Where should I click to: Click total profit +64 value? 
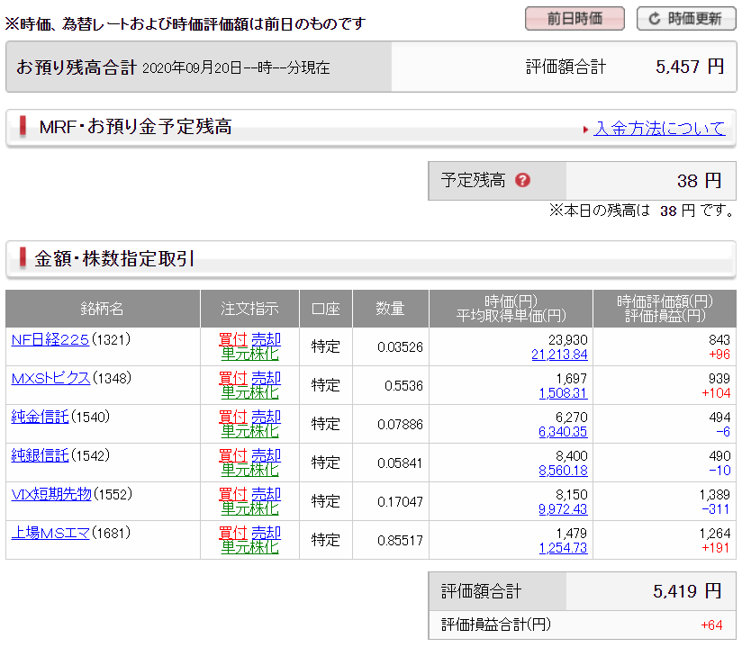pos(711,625)
